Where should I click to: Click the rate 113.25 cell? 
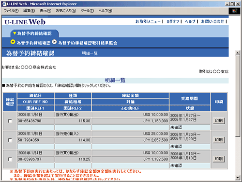[73, 159]
